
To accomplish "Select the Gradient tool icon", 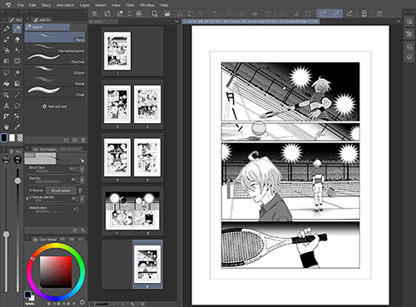I will click(17, 83).
